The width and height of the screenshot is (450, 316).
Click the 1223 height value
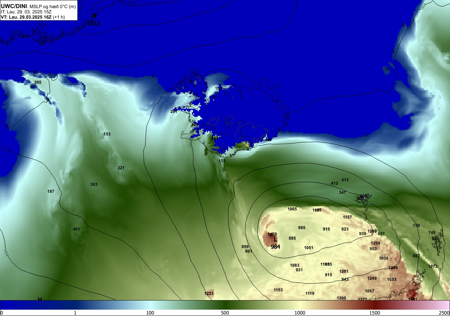pos(209,293)
